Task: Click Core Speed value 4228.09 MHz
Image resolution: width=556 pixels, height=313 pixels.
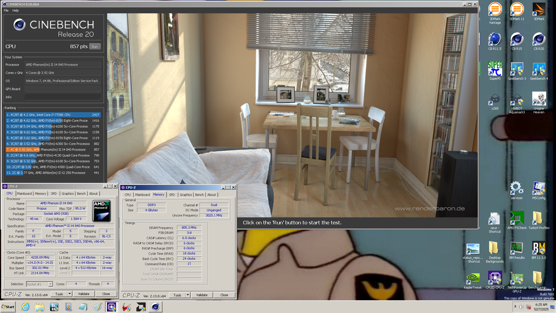Action: (40, 257)
